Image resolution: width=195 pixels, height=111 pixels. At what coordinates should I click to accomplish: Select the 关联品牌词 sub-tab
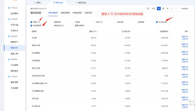click(x=65, y=13)
